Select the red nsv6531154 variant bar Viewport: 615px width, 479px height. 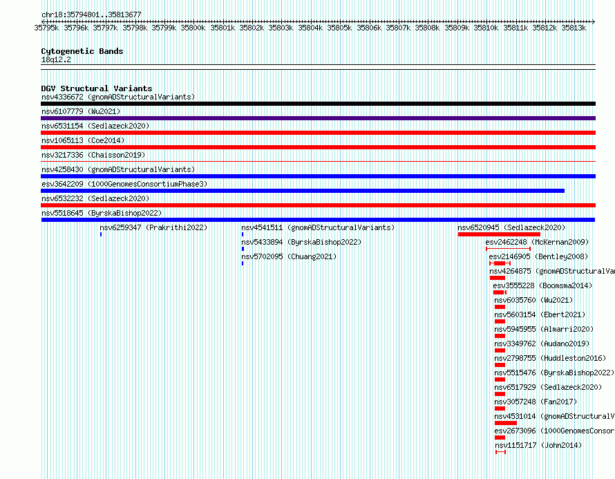[x=318, y=133]
